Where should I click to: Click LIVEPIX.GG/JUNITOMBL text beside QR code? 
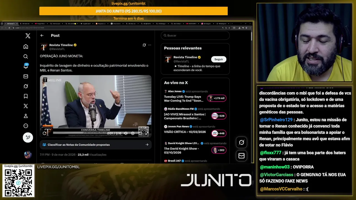click(58, 167)
